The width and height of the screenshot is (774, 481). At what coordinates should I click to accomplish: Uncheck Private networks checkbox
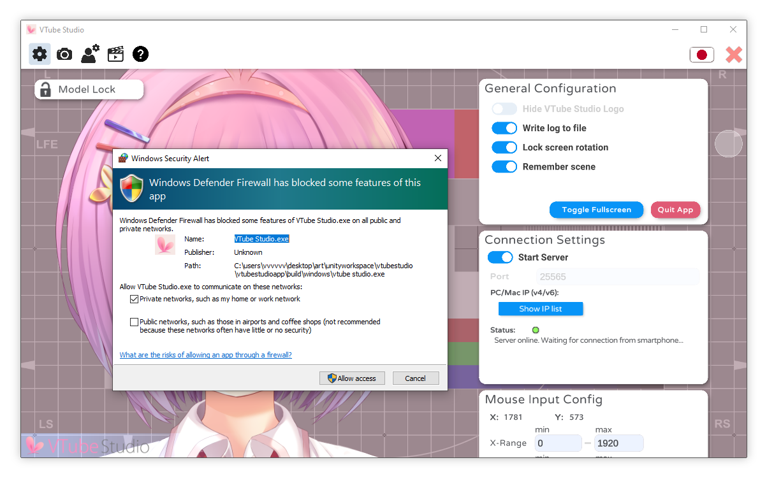coord(134,299)
